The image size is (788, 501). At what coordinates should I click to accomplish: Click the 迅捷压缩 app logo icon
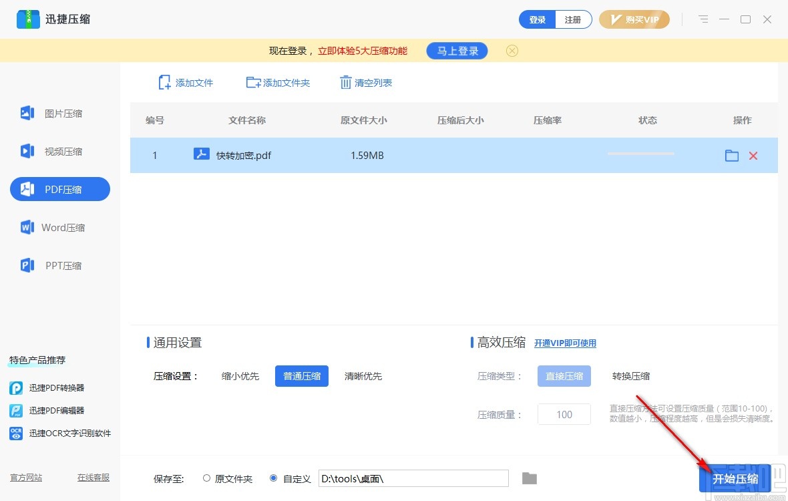pyautogui.click(x=28, y=19)
